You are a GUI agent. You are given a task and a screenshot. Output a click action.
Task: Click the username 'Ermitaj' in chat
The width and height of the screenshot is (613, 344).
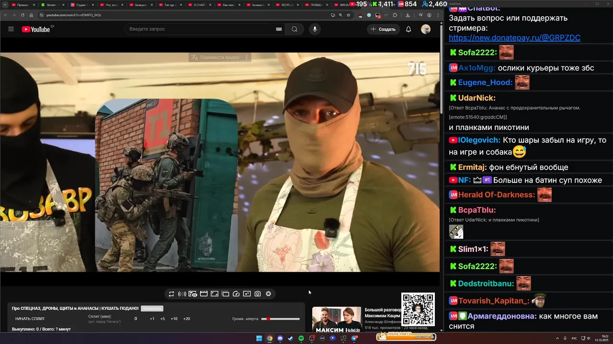point(472,167)
